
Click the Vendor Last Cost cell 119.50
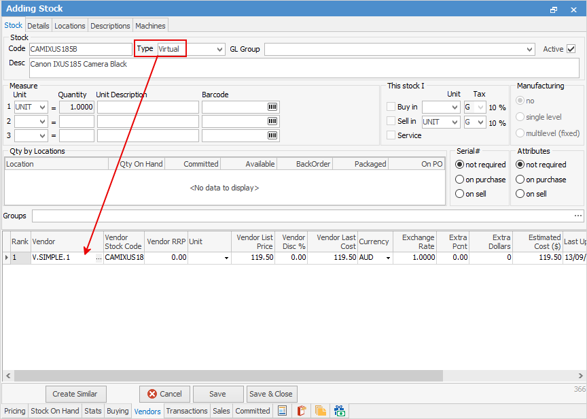[x=332, y=258]
